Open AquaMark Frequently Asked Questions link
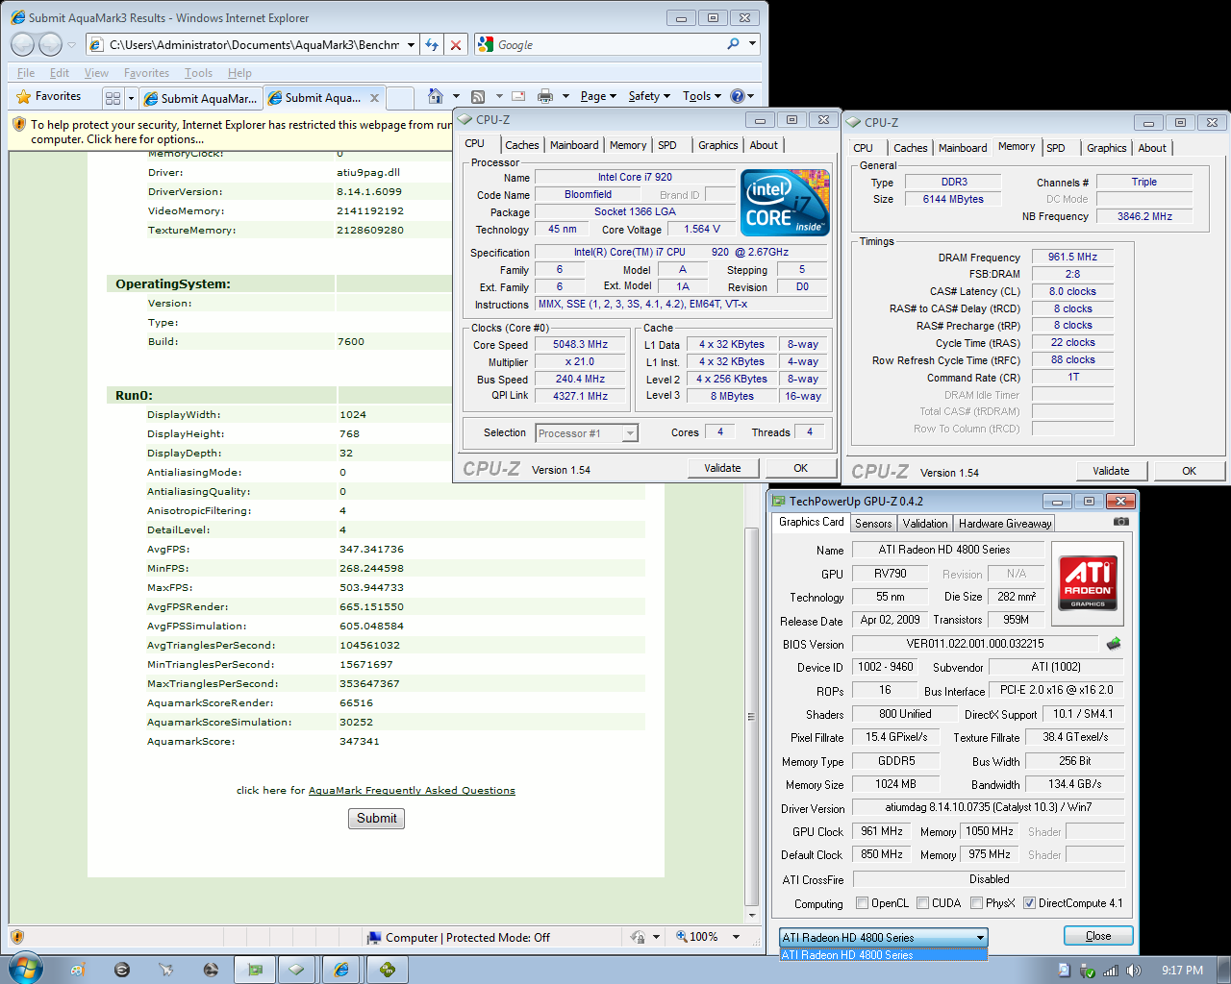Screen dimensions: 1231x984 pyautogui.click(x=412, y=791)
